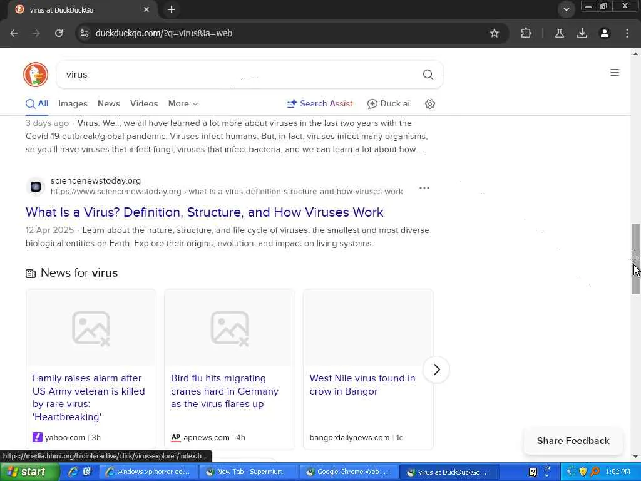Select the All results tab
This screenshot has width=641, height=481.
[x=37, y=104]
